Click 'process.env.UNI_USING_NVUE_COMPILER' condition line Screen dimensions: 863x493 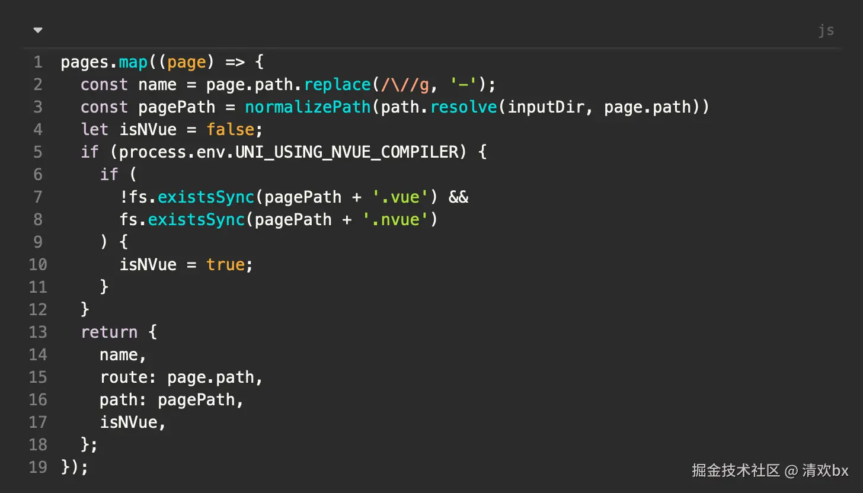click(284, 152)
